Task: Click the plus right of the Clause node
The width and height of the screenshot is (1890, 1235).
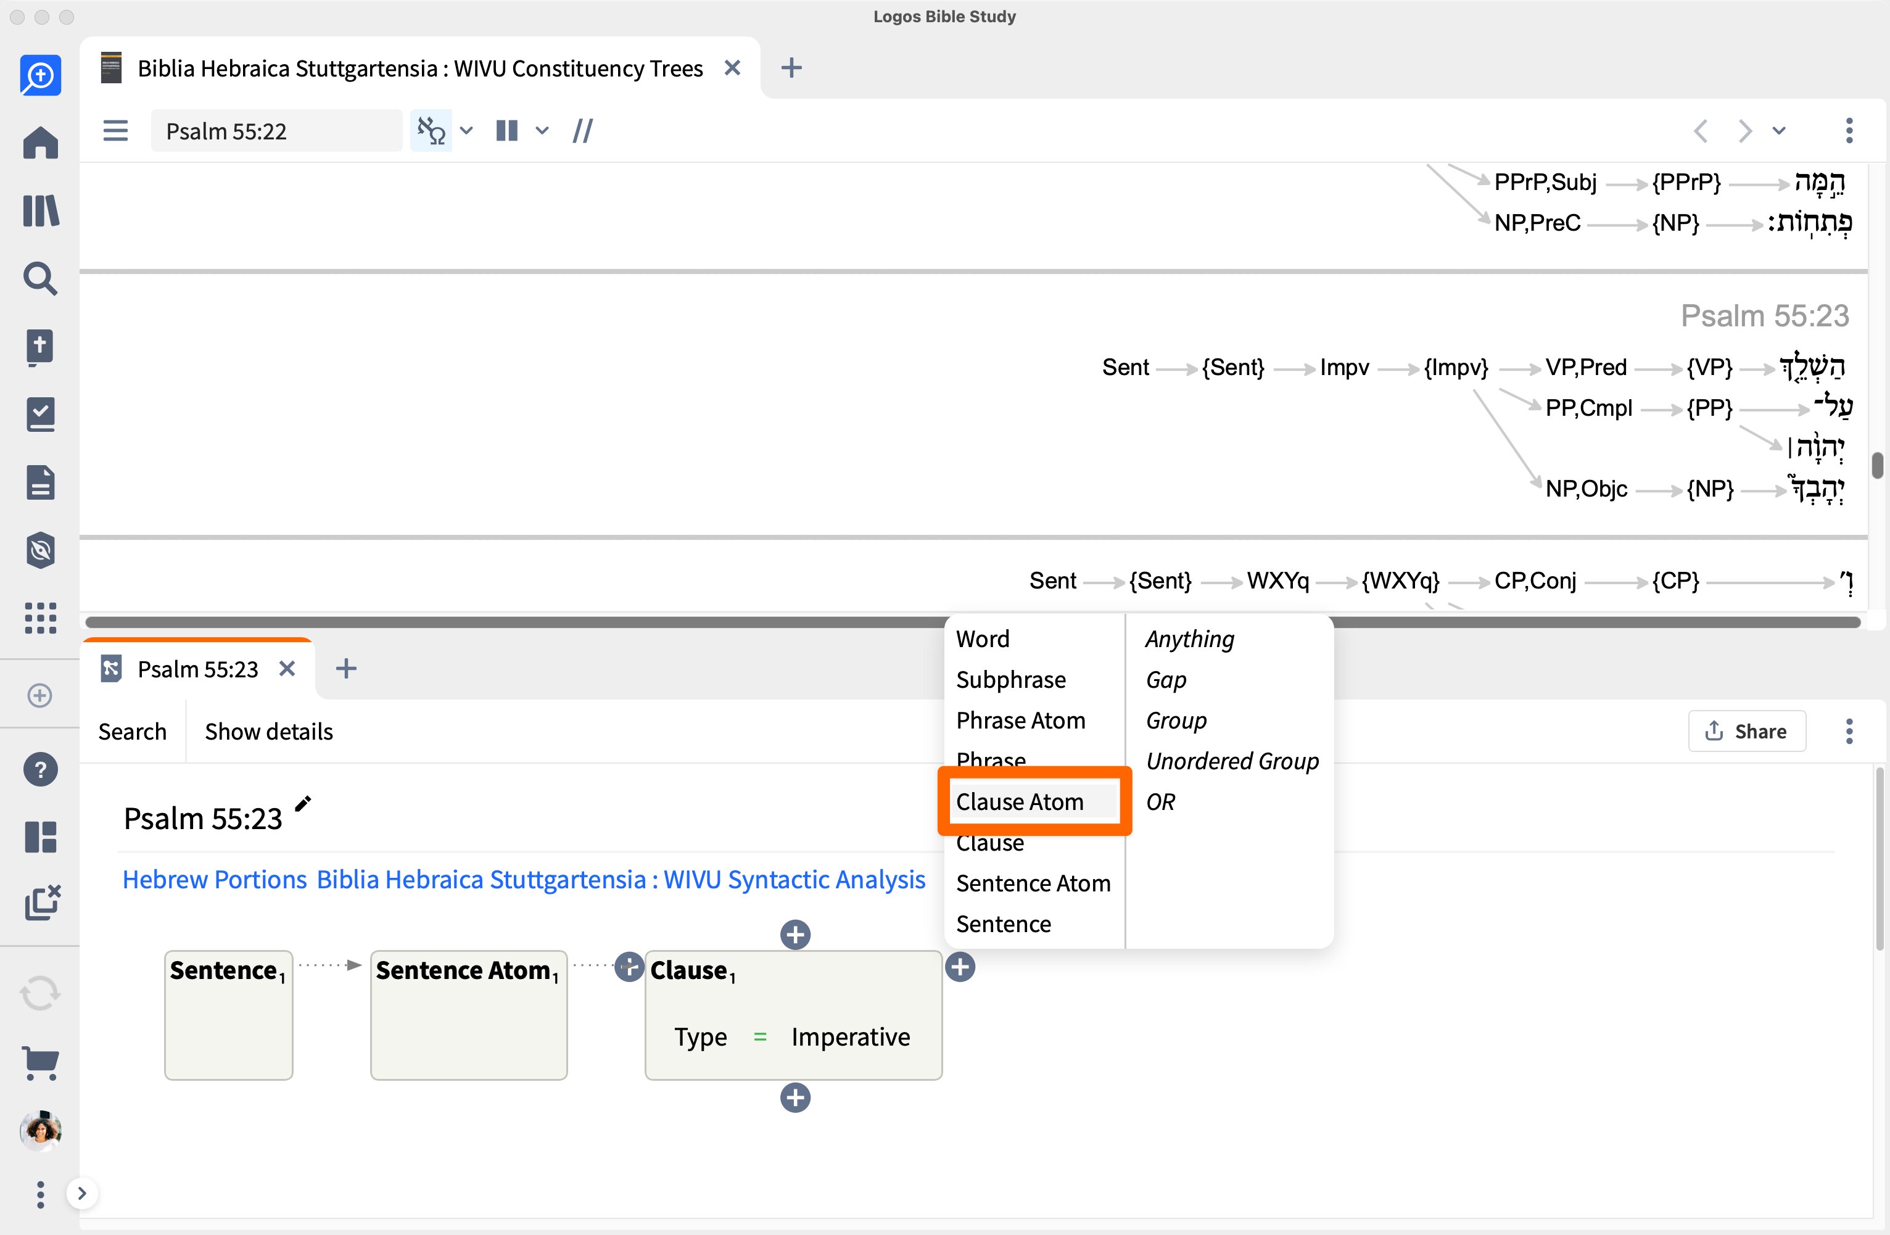Action: 960,967
